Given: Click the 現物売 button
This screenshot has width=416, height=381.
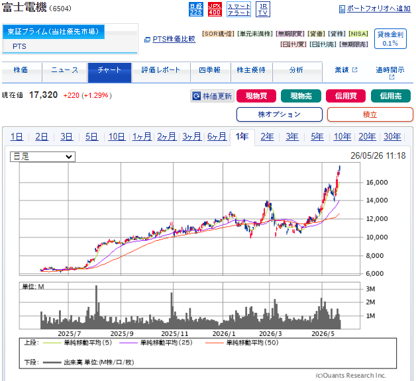Looking at the screenshot, I should [x=301, y=96].
